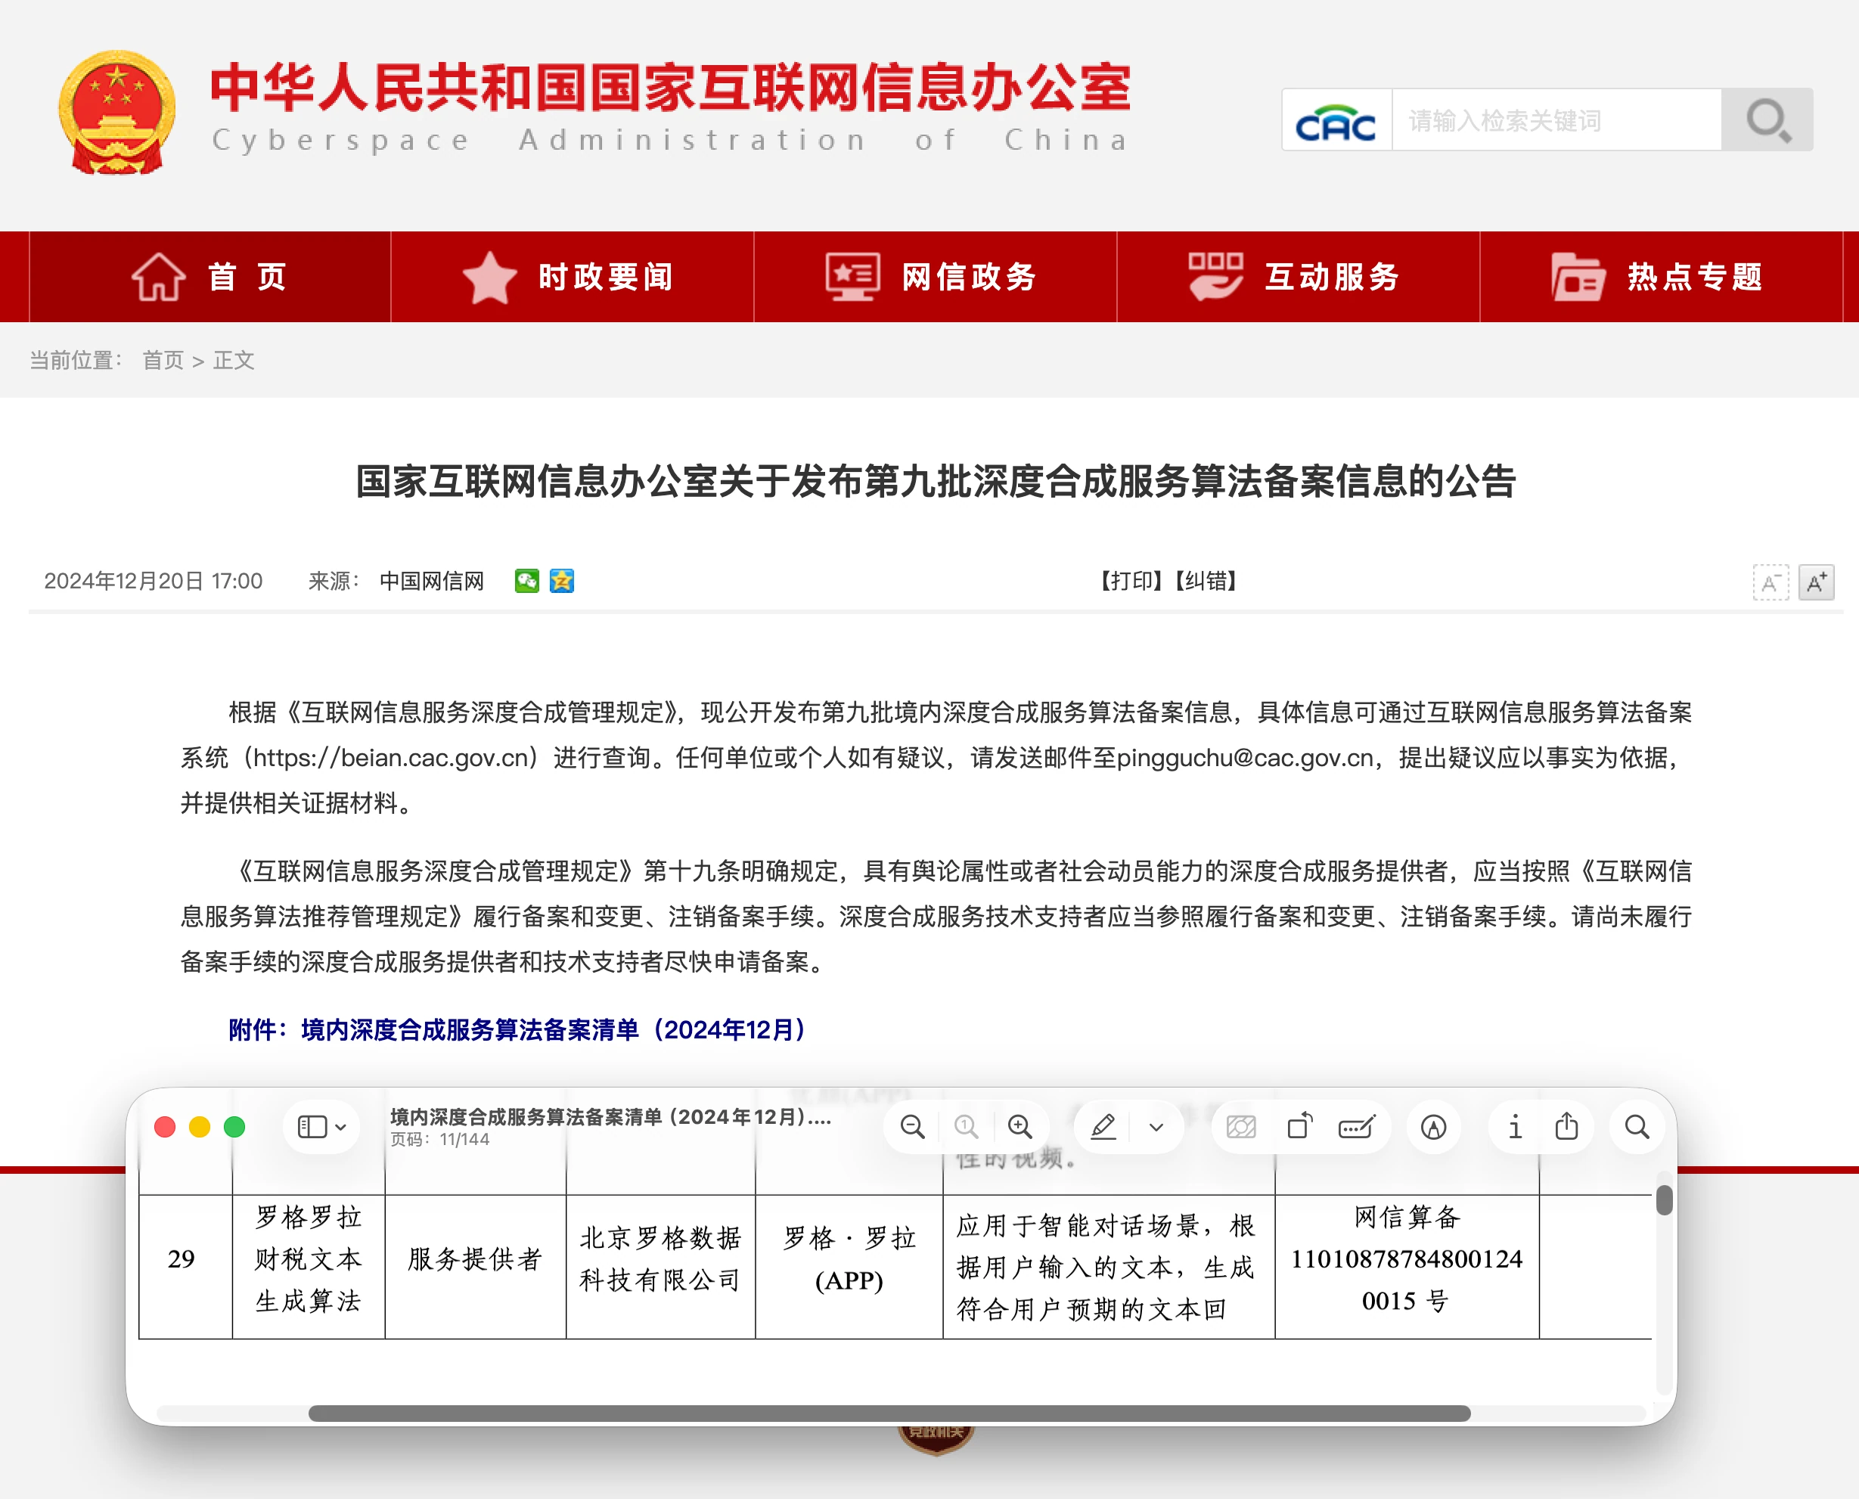Viewport: 1859px width, 1499px height.
Task: Click the 中国网信网 source link
Action: point(432,581)
